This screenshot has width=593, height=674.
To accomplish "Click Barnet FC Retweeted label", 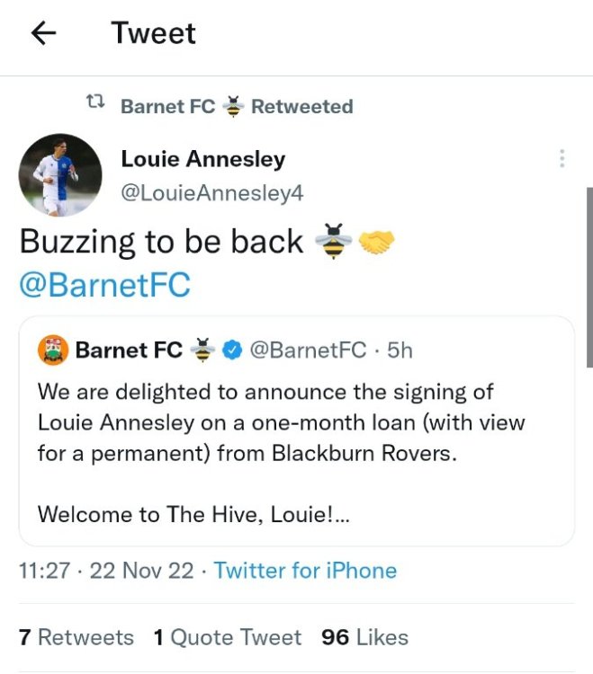I will pyautogui.click(x=236, y=106).
